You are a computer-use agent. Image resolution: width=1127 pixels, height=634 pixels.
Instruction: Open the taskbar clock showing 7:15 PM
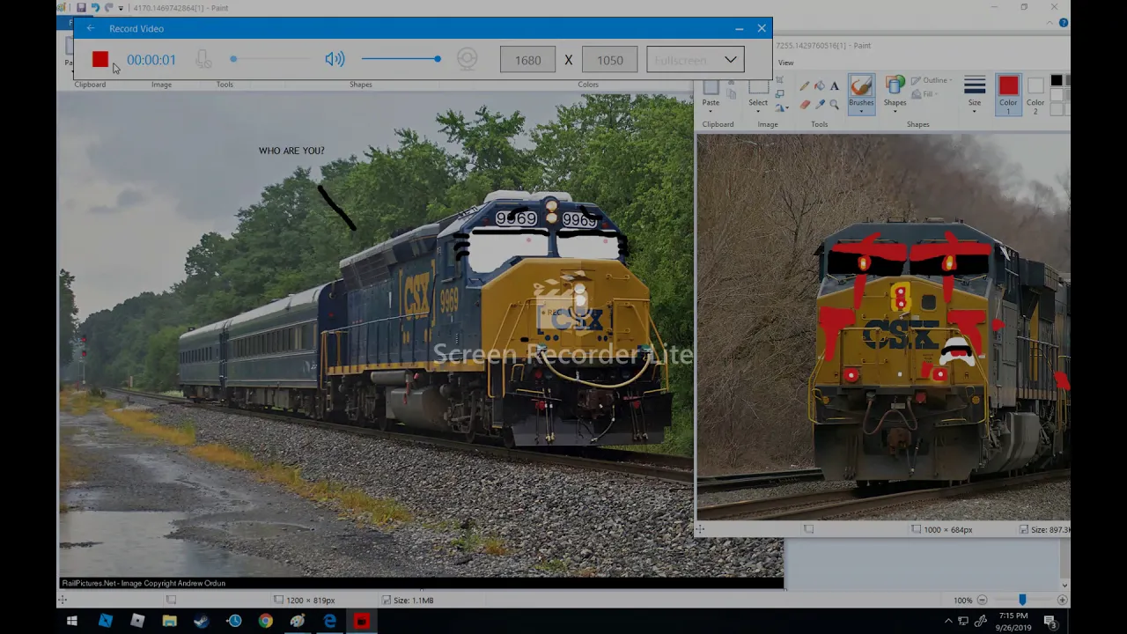click(1013, 621)
